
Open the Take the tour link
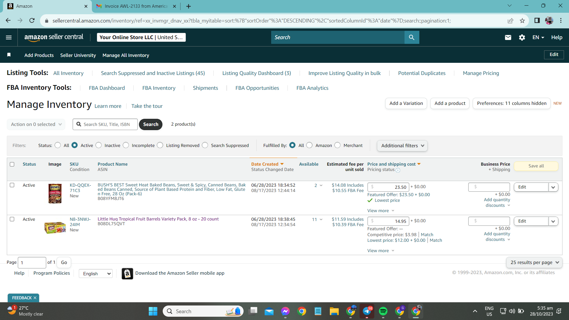(x=147, y=106)
